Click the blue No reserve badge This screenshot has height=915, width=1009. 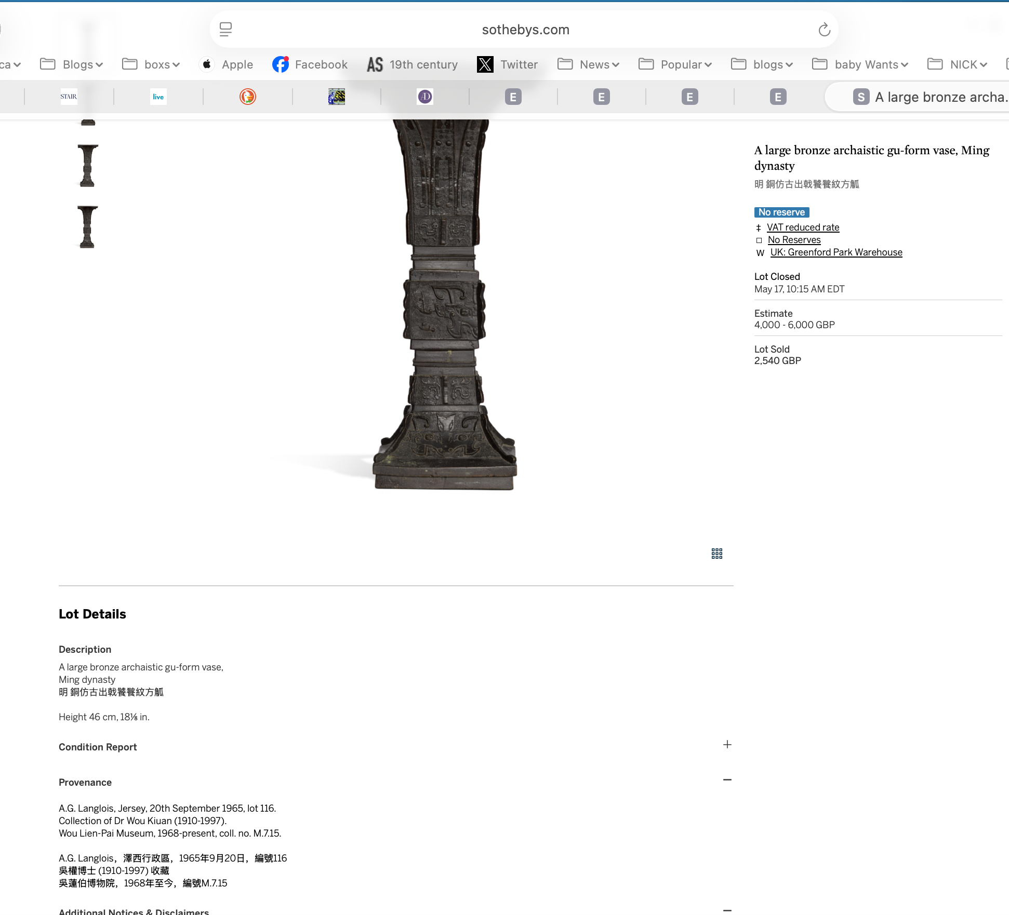pos(781,212)
